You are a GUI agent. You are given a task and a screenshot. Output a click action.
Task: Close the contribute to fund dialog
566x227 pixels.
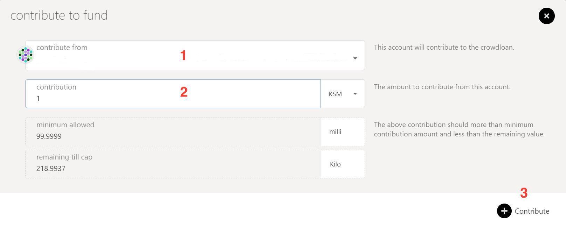(x=546, y=16)
